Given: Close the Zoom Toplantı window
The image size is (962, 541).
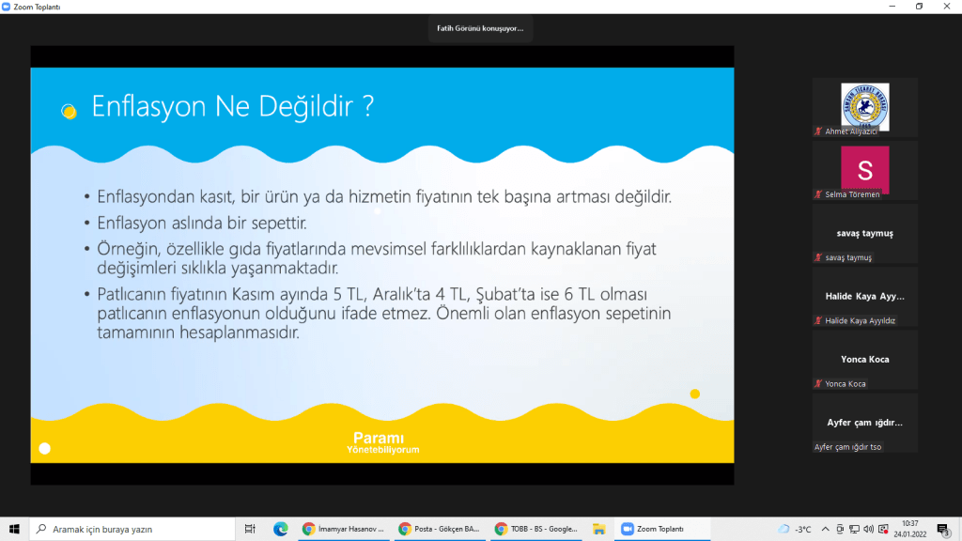Looking at the screenshot, I should pos(947,7).
